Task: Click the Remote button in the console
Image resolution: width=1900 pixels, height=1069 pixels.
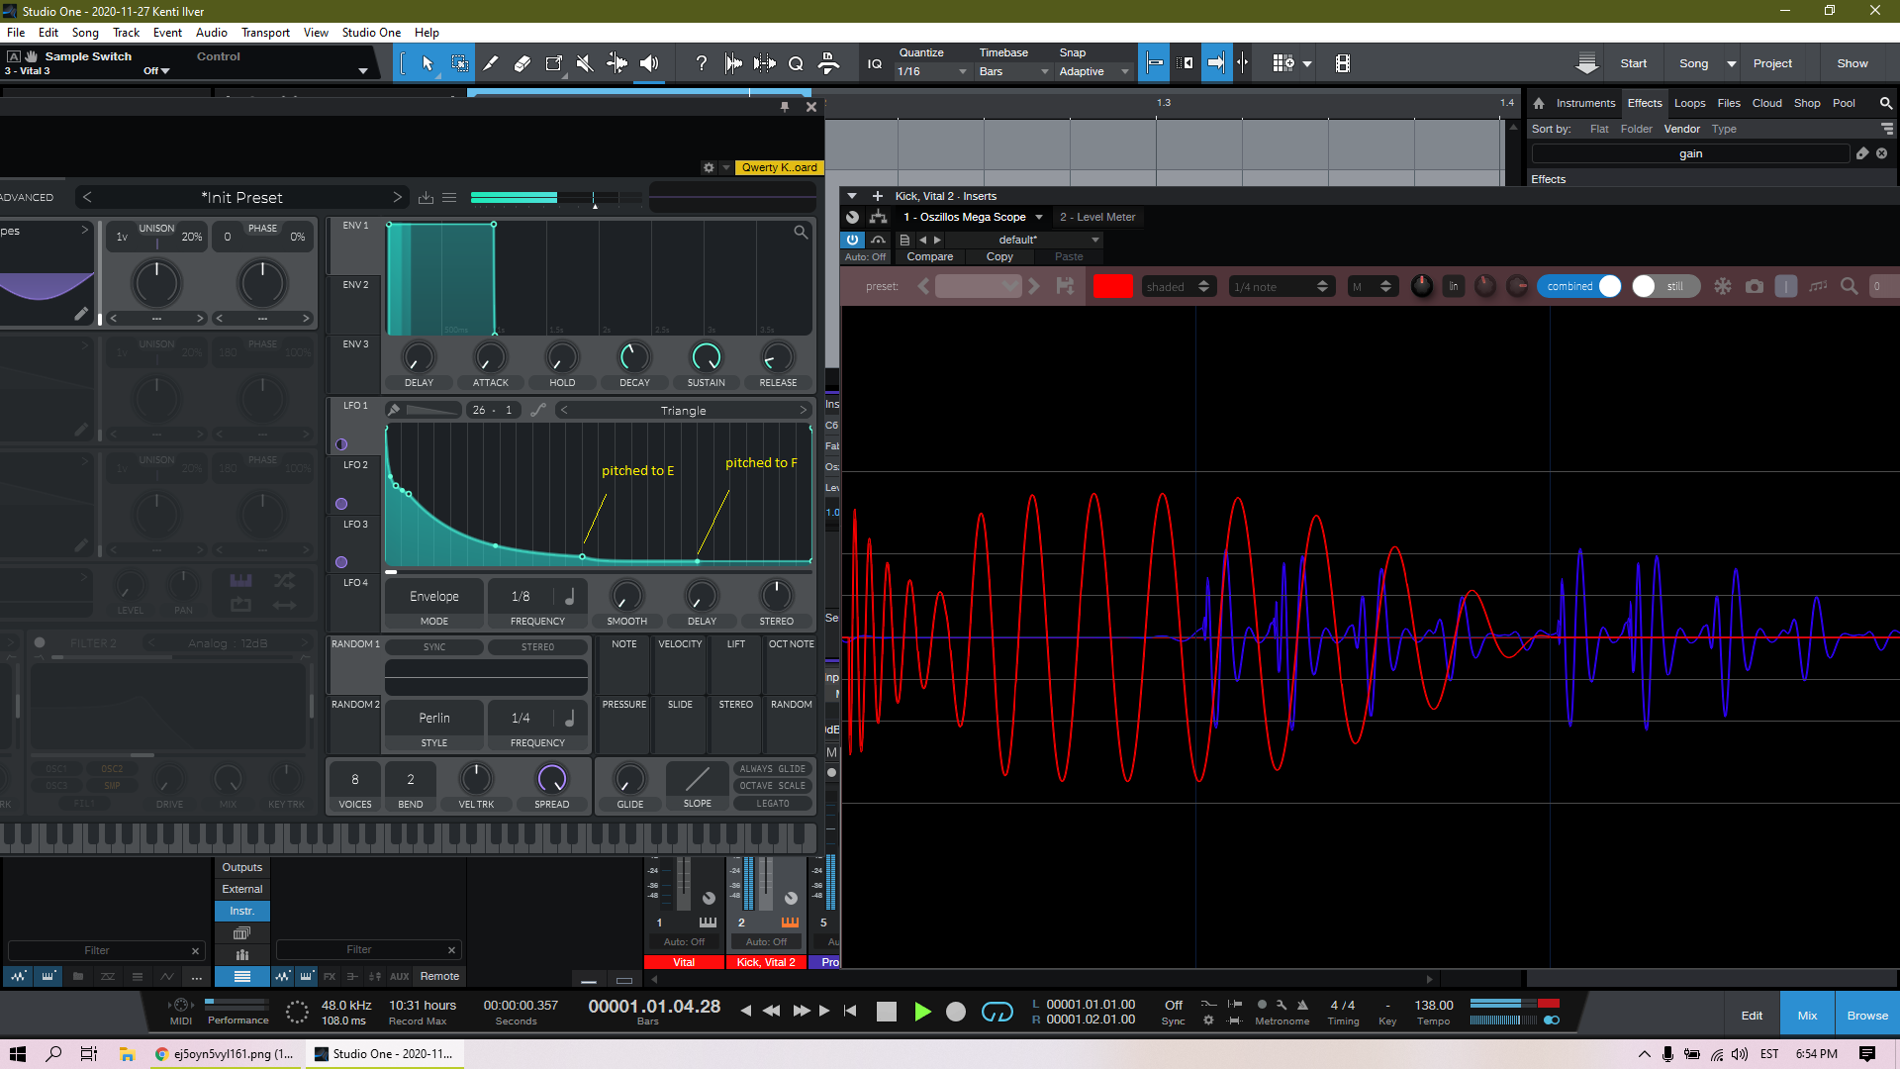Action: (x=439, y=976)
